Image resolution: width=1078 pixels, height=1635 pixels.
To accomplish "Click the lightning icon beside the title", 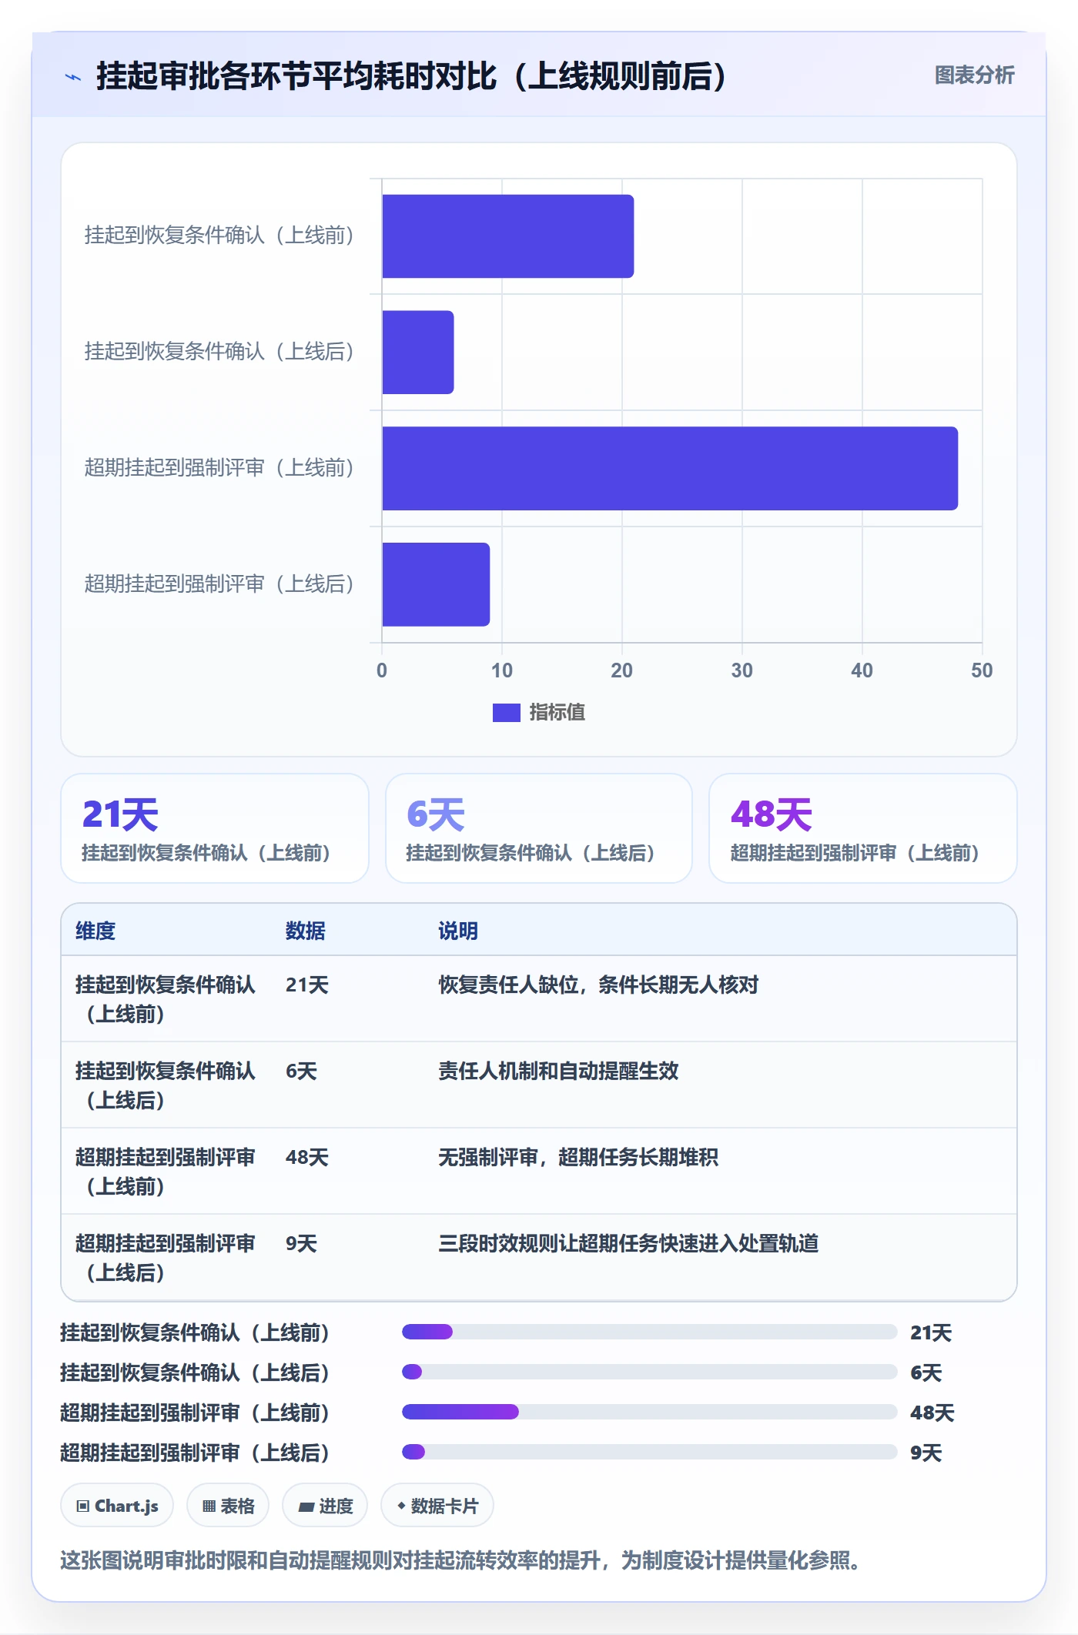I will click(73, 77).
